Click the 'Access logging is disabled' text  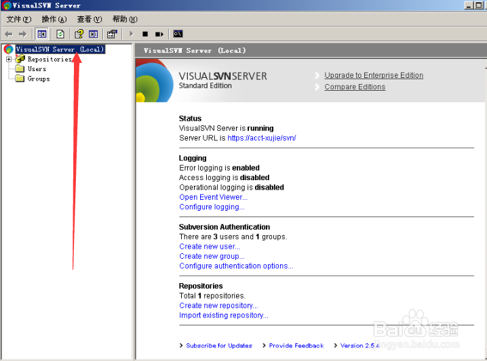[x=225, y=177]
